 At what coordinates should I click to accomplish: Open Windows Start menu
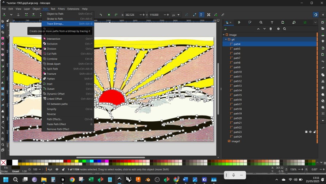pos(6,179)
